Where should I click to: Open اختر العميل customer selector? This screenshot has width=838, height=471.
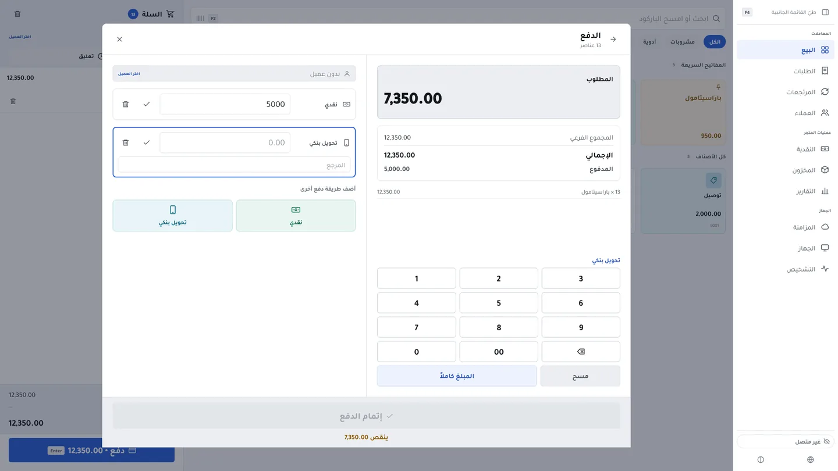129,74
